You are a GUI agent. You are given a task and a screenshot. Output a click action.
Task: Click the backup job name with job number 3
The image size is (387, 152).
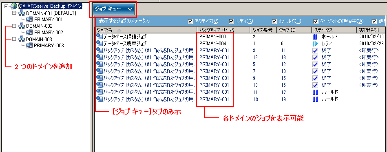point(150,51)
